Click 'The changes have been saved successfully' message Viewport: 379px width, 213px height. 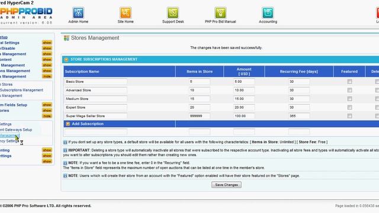pyautogui.click(x=226, y=48)
